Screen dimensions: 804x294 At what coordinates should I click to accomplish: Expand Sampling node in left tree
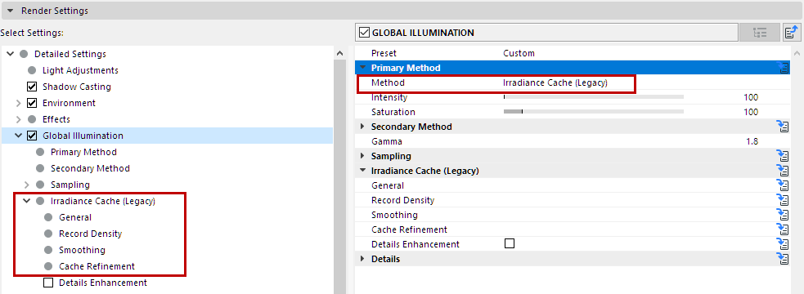(x=27, y=185)
